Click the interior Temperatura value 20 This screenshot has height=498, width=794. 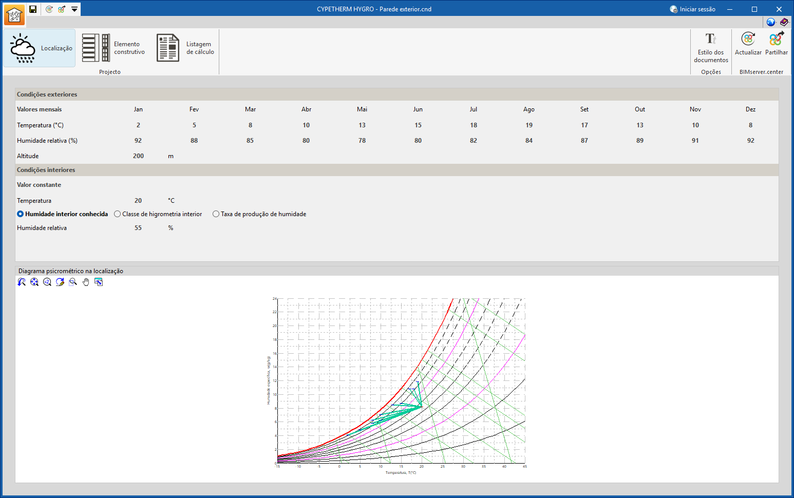pyautogui.click(x=138, y=201)
